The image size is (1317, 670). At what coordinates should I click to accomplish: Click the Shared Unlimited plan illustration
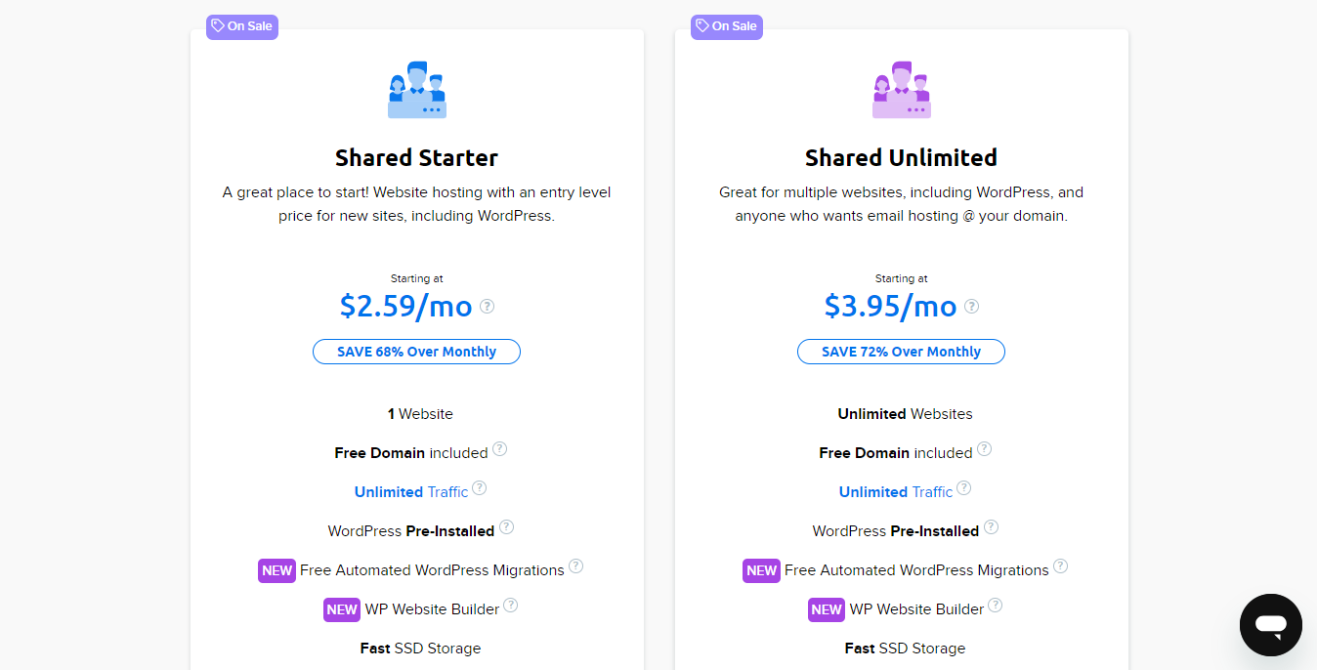pos(901,91)
